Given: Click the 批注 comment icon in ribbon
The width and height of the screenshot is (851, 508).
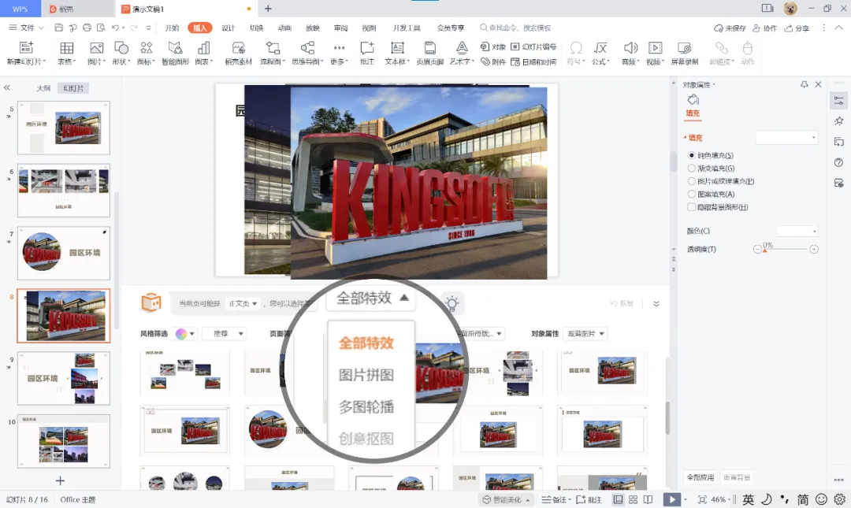Looking at the screenshot, I should (x=367, y=54).
